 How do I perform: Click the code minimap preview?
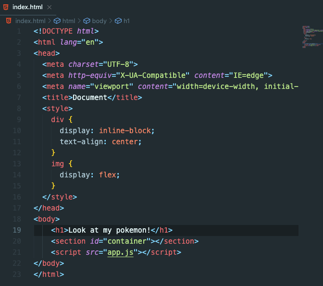pyautogui.click(x=312, y=37)
